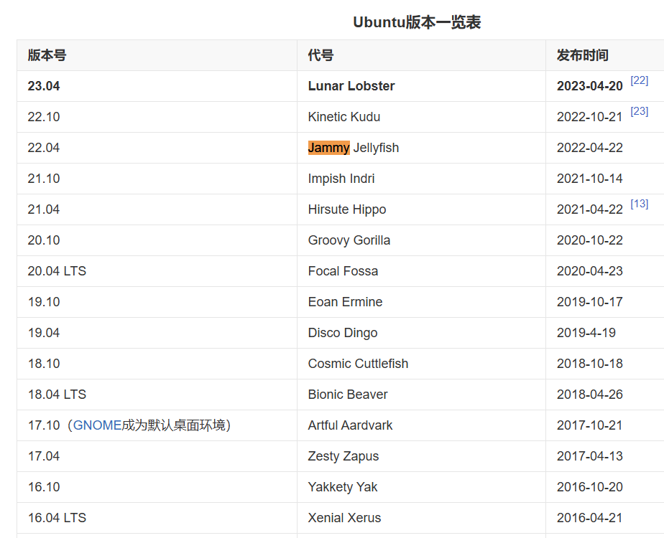Click the 2022-04-22 release date
This screenshot has height=538, width=664.
click(589, 147)
